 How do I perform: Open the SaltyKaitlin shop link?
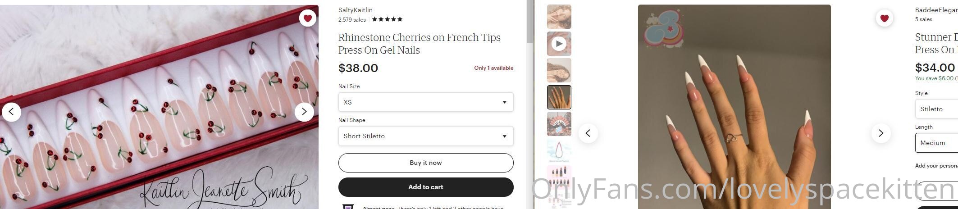click(x=356, y=10)
